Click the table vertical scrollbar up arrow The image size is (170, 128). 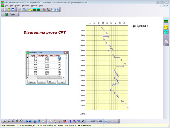pyautogui.click(x=66, y=56)
